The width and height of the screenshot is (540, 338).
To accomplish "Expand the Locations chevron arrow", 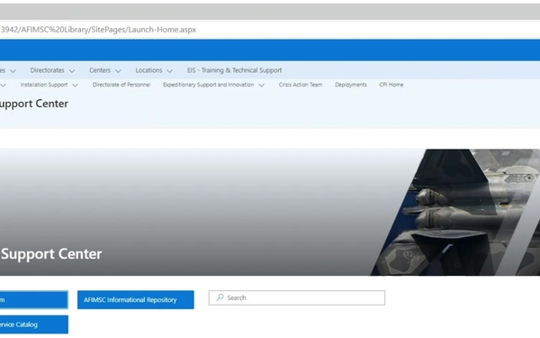I will (170, 71).
